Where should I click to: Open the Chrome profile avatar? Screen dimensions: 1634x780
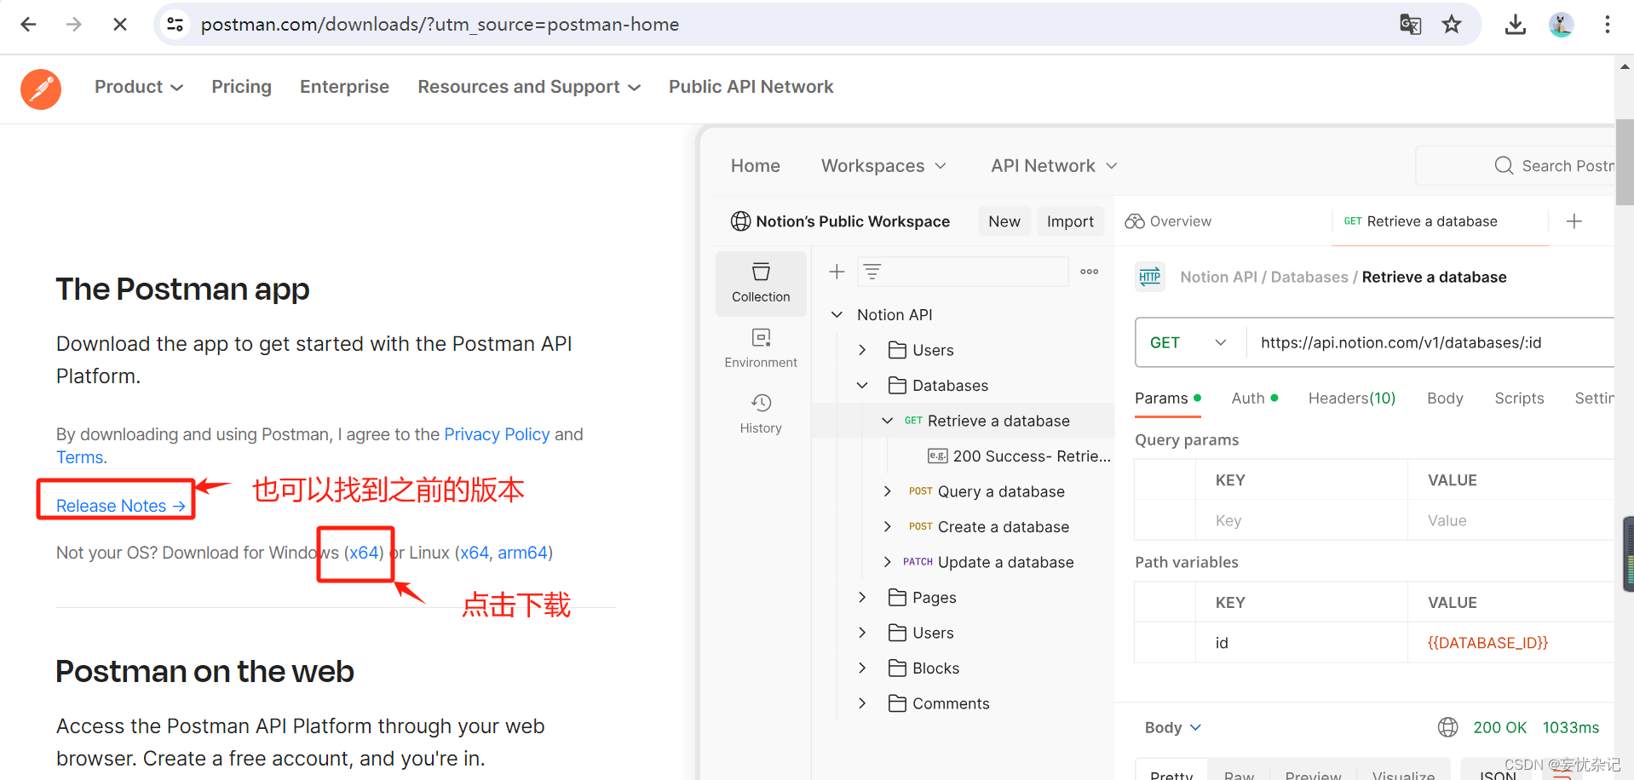click(x=1561, y=25)
